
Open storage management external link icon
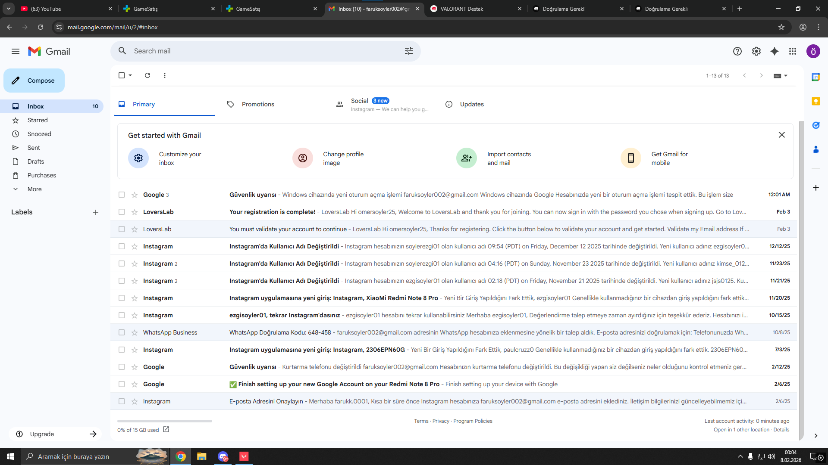166,429
